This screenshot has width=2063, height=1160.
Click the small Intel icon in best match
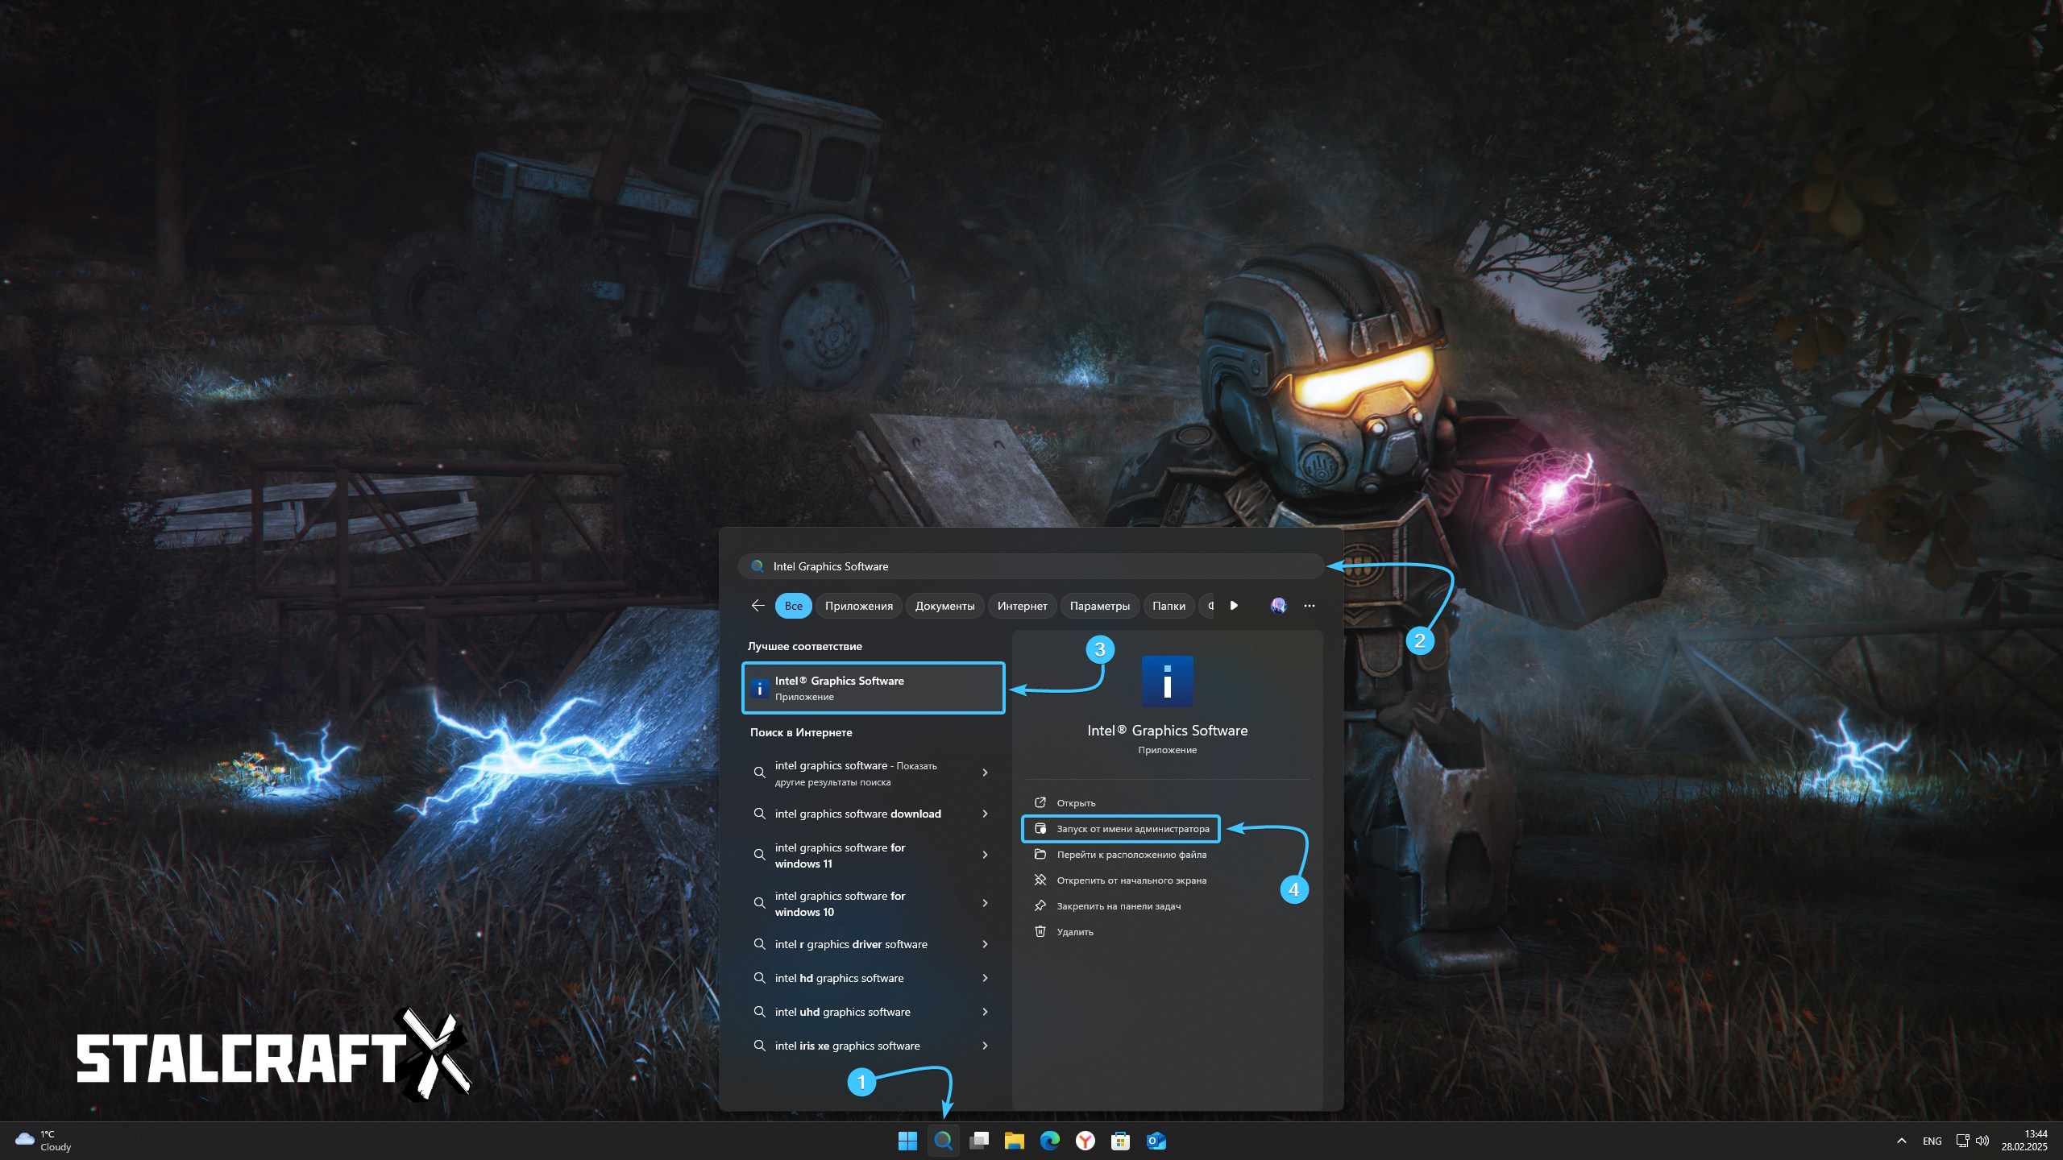click(759, 689)
